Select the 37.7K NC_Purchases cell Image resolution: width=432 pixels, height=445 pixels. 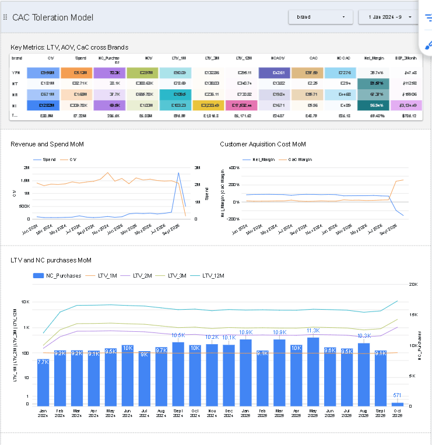pos(110,94)
